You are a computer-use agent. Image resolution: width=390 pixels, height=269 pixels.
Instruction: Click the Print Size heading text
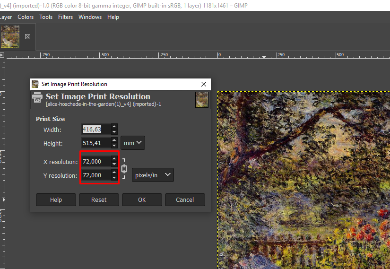pos(50,119)
